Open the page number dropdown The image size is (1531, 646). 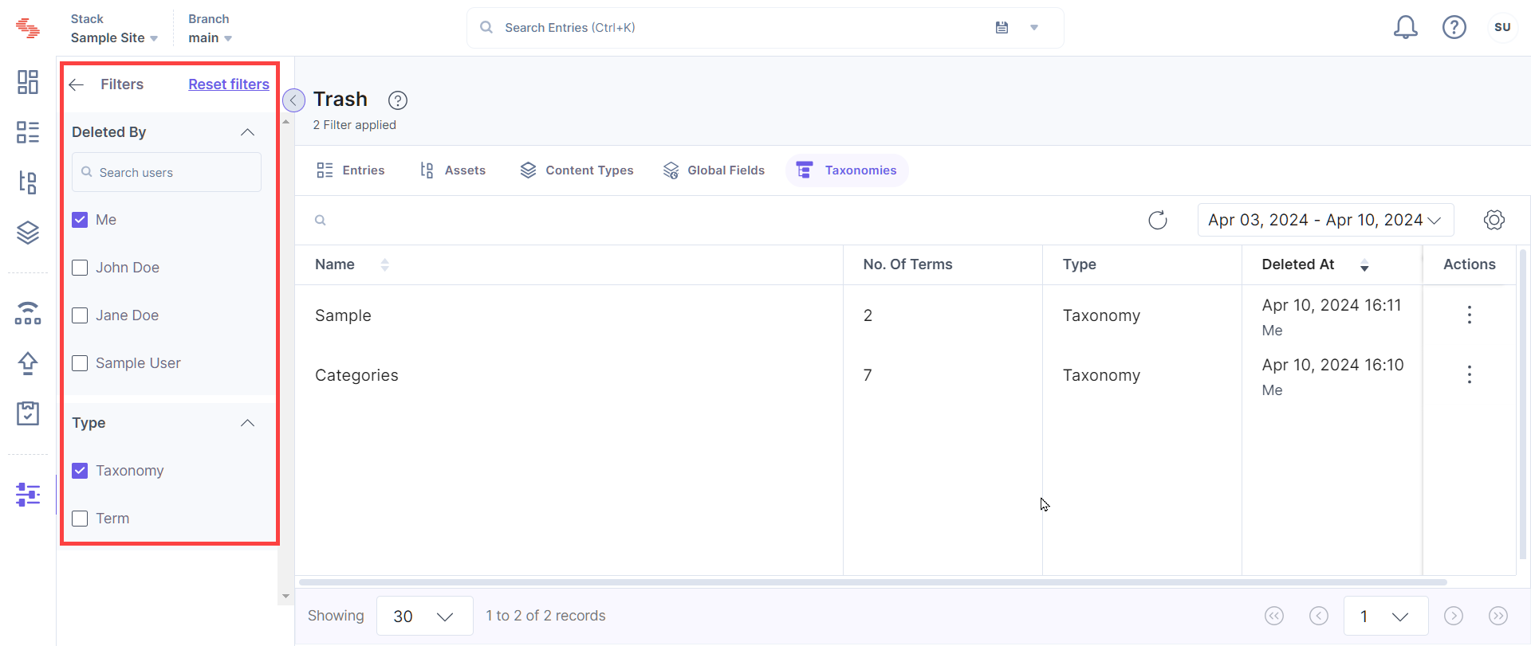coord(1386,616)
